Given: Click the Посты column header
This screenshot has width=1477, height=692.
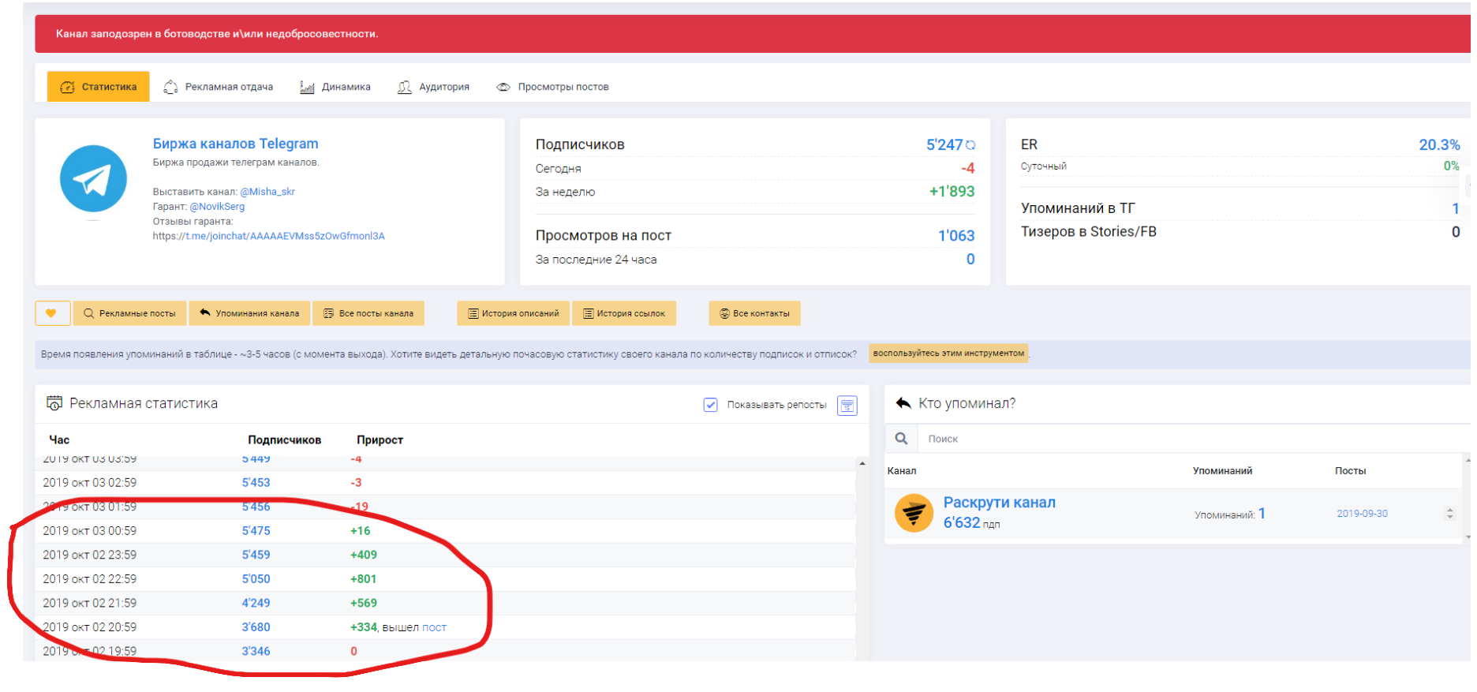Looking at the screenshot, I should 1350,471.
